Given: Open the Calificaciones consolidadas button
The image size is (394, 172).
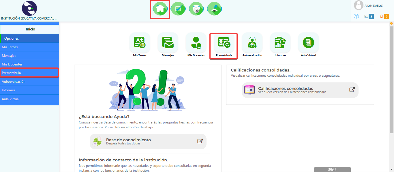Looking at the screenshot, I should [x=300, y=90].
